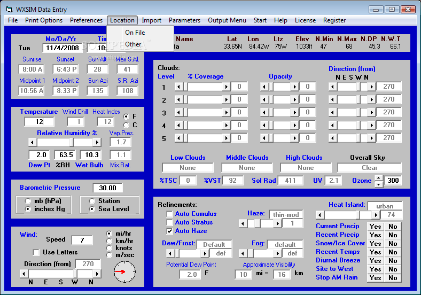Click left arrow of Dew/Frost scrollbar
The width and height of the screenshot is (421, 295).
[170, 253]
